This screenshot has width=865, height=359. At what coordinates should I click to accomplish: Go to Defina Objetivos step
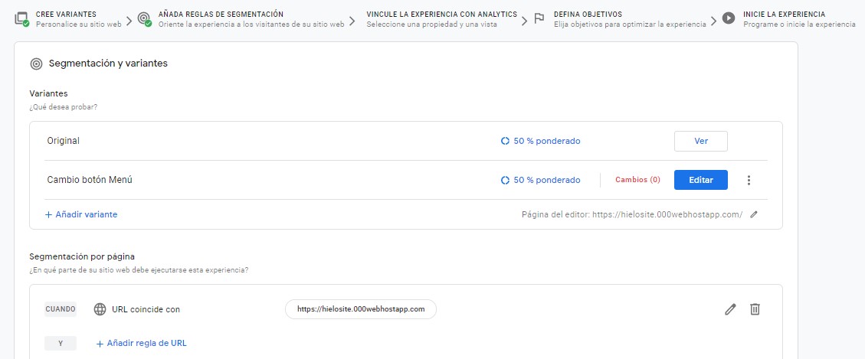coord(630,18)
